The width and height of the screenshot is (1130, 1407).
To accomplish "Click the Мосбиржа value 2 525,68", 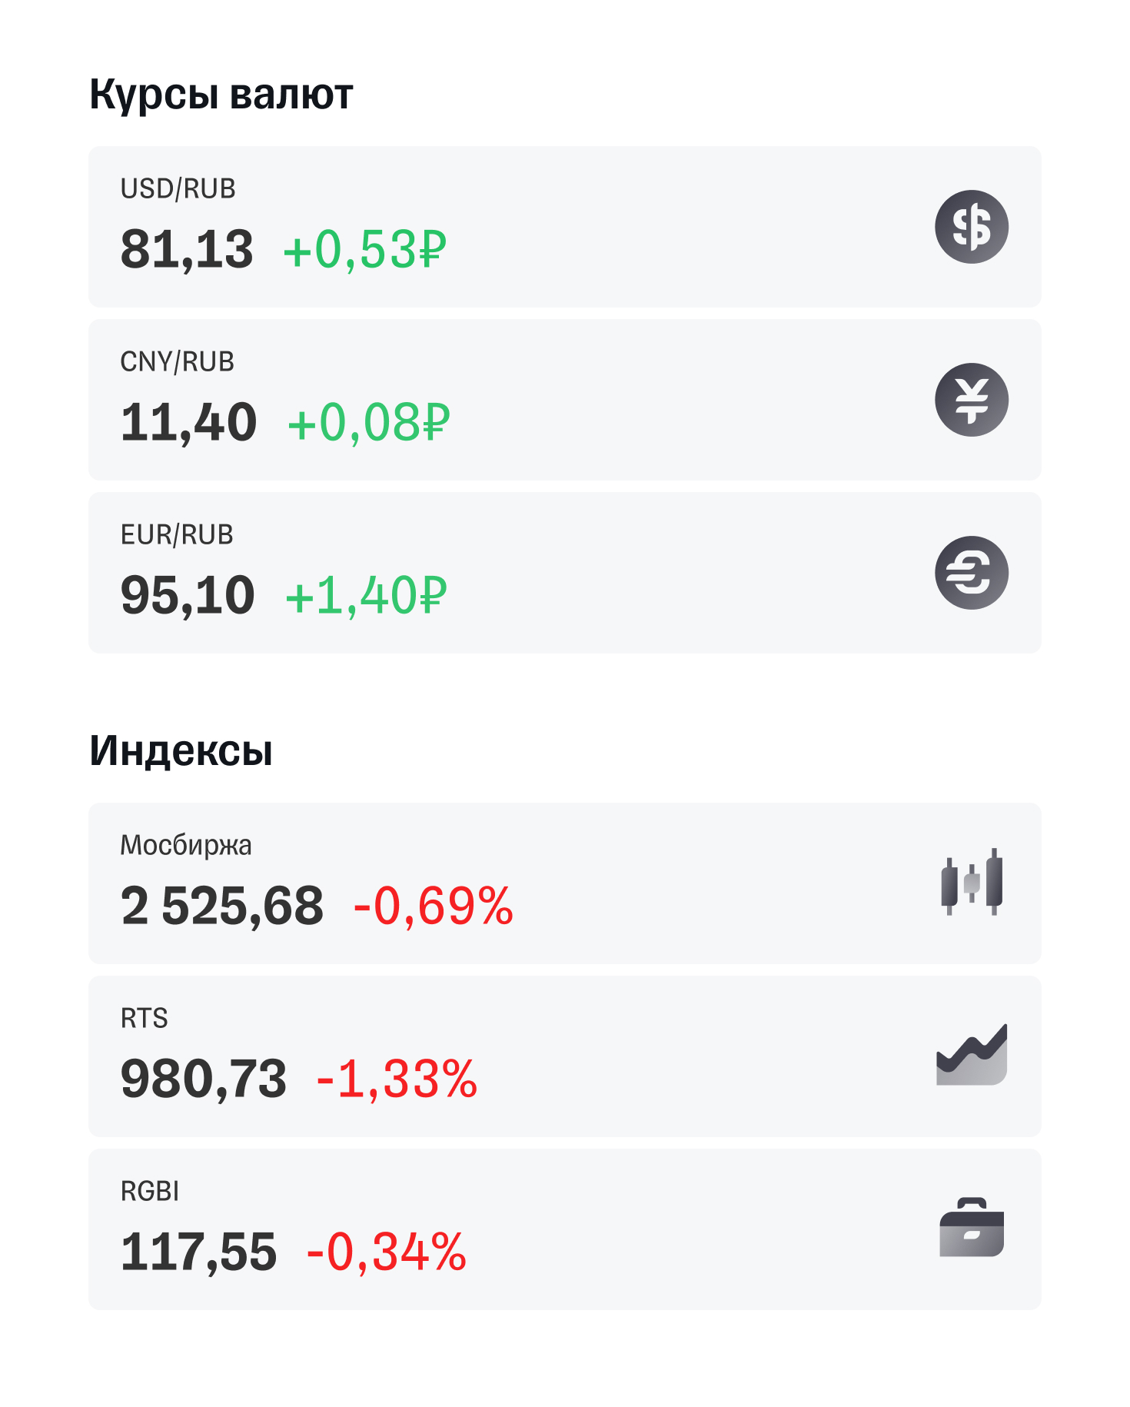I will pos(221,906).
